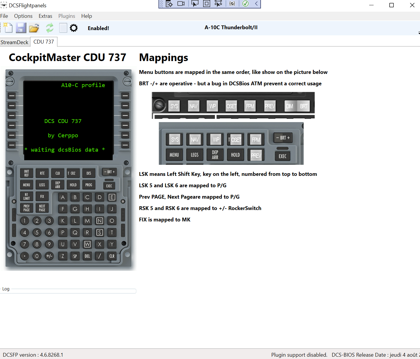Viewport: 420px width, 359px height.
Task: Click the CockpitMaster CDU 737 heading
Action: 67,58
